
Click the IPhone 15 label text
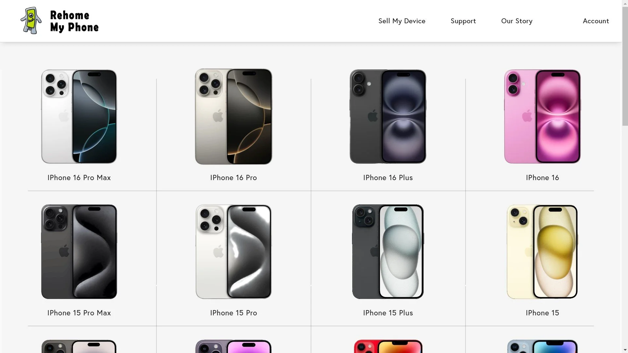542,313
